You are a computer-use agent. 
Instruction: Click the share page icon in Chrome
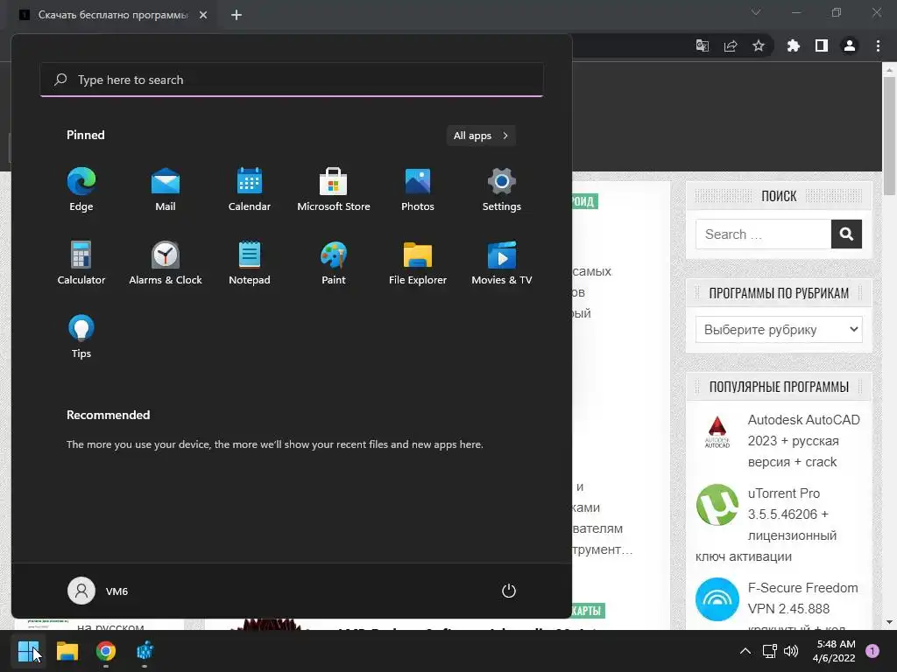[x=731, y=45]
